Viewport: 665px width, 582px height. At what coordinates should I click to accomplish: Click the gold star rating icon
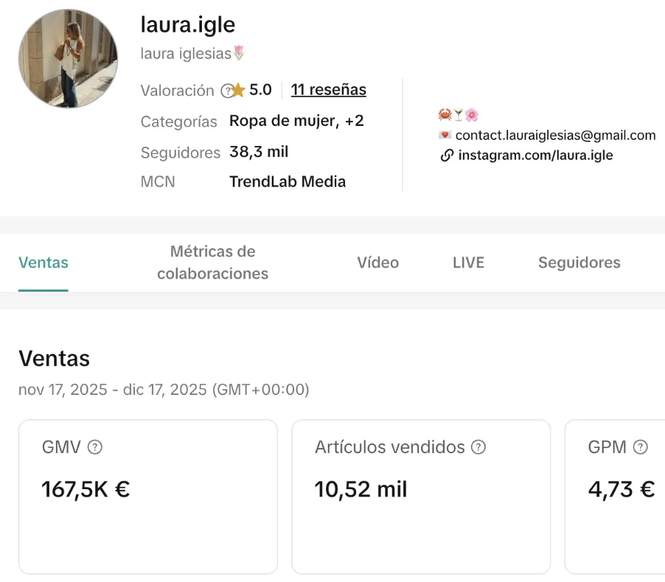point(239,91)
